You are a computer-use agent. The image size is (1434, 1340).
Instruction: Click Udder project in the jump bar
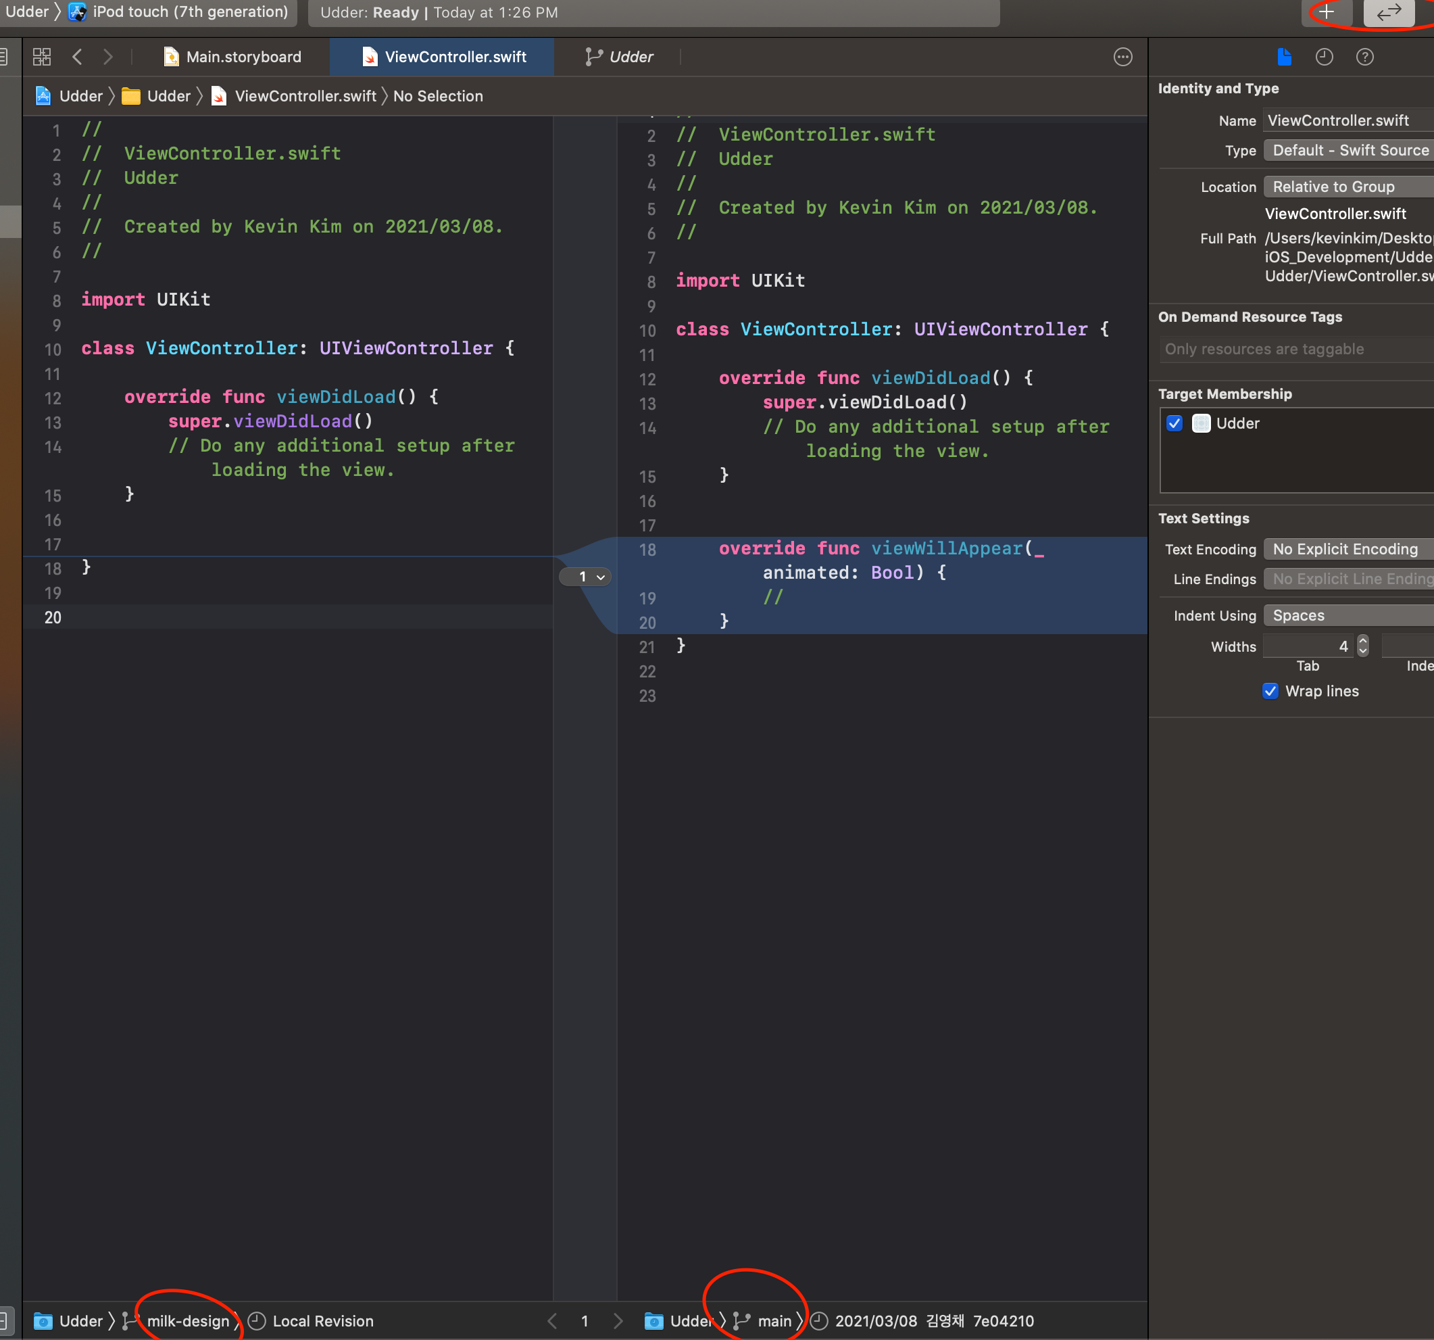[69, 96]
